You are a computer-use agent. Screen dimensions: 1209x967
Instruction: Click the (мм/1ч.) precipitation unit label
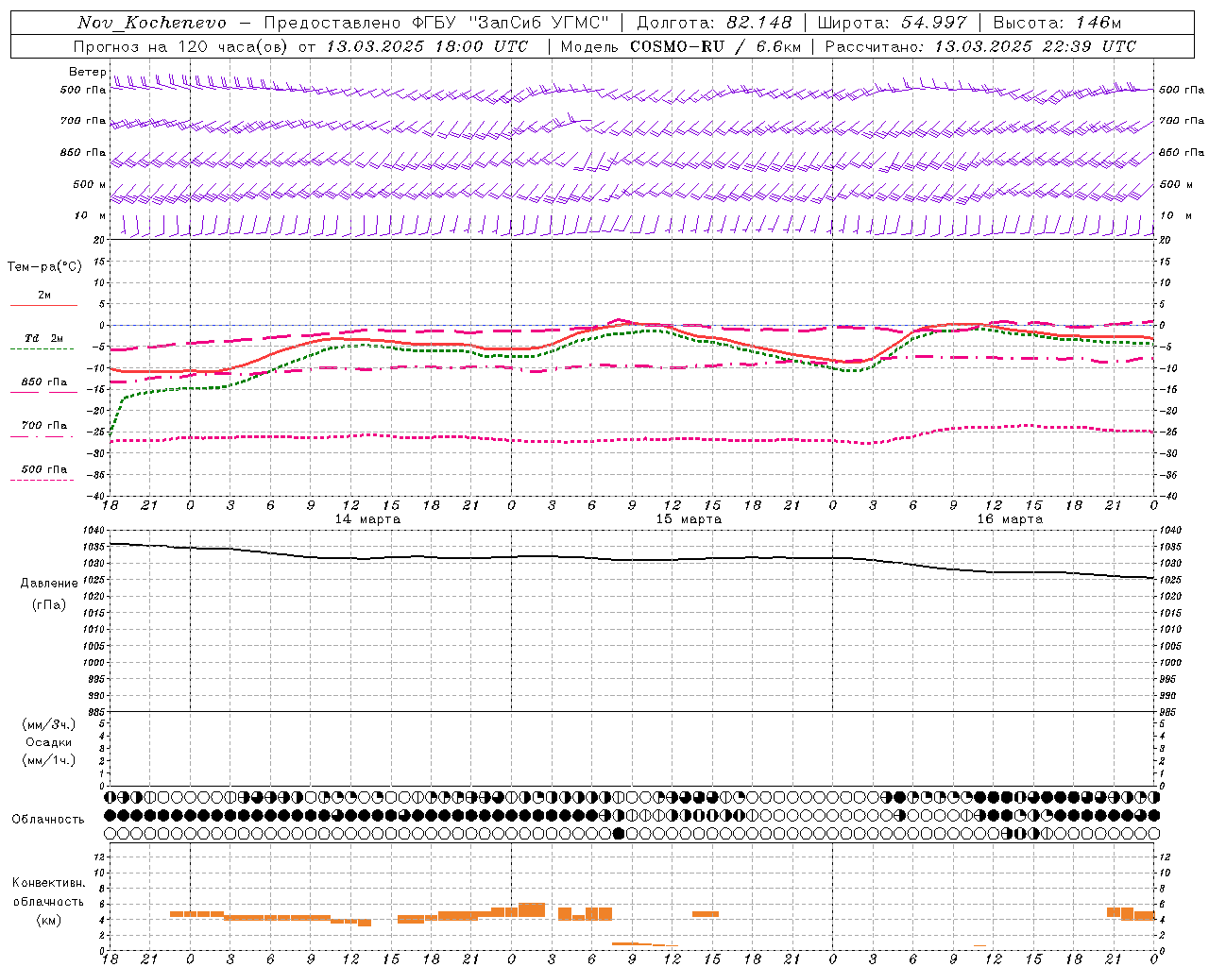49,760
